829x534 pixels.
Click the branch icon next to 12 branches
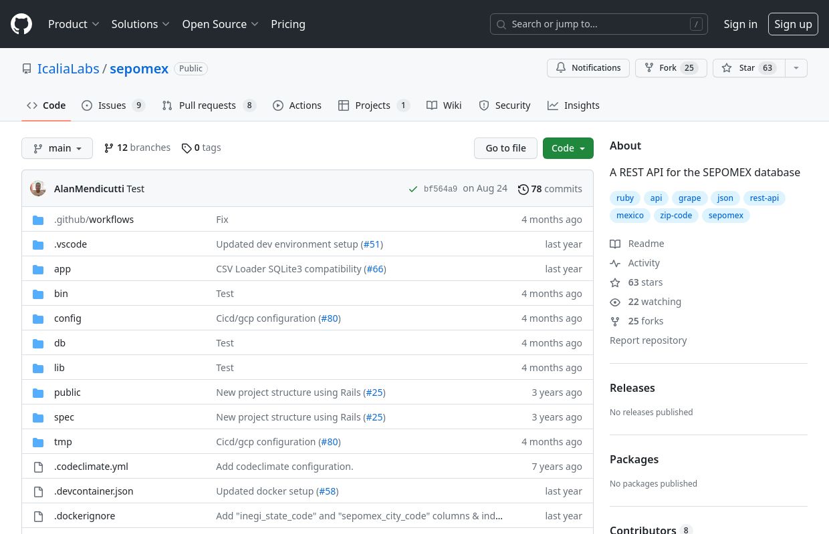point(109,148)
